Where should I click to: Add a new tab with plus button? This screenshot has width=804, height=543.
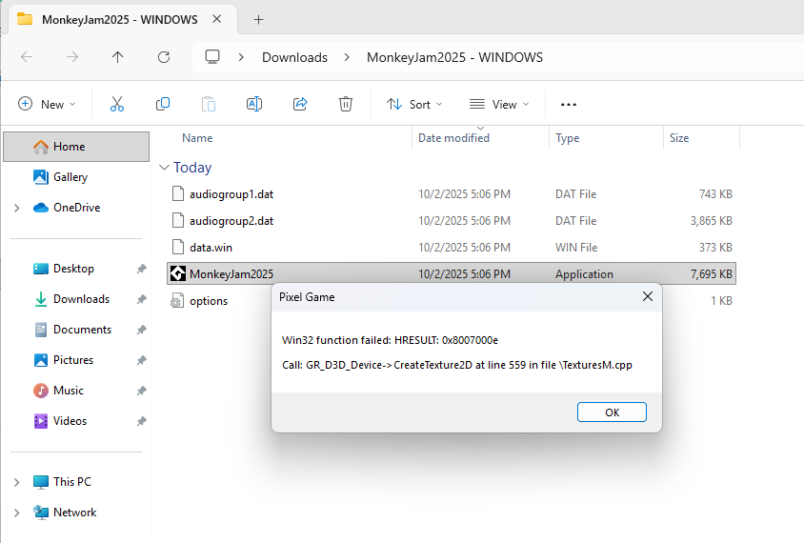click(x=258, y=19)
